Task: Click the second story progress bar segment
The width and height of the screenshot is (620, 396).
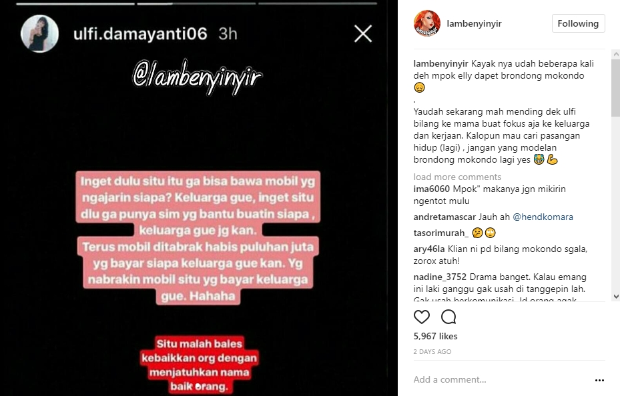Action: tap(196, 3)
